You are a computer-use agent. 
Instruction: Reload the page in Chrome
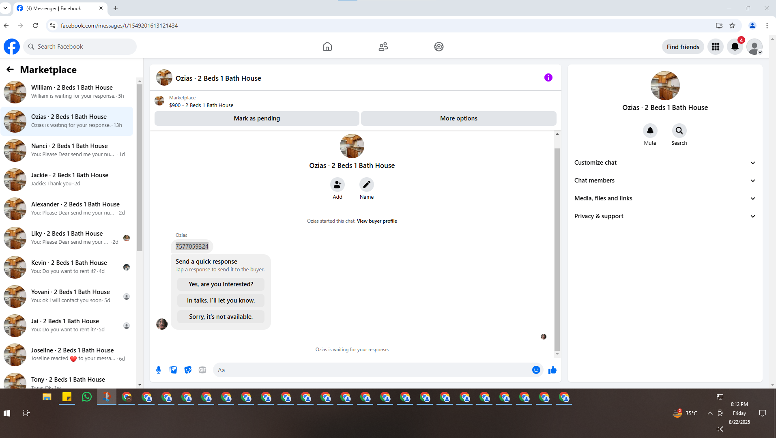[x=35, y=26]
